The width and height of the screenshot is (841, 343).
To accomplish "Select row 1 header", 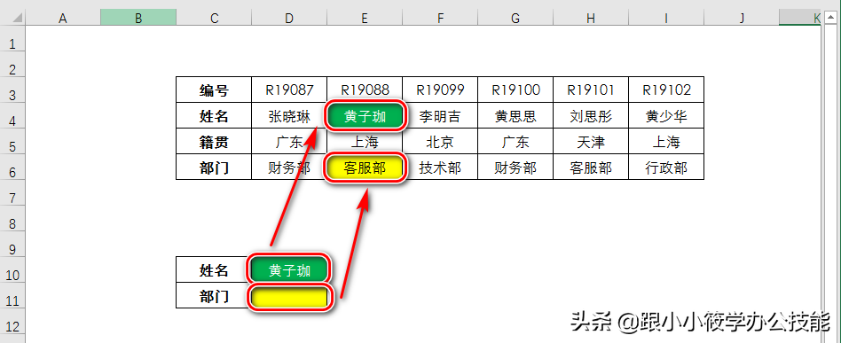I will click(12, 39).
